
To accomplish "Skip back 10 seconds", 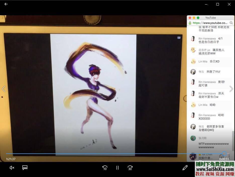I will click(105, 168).
